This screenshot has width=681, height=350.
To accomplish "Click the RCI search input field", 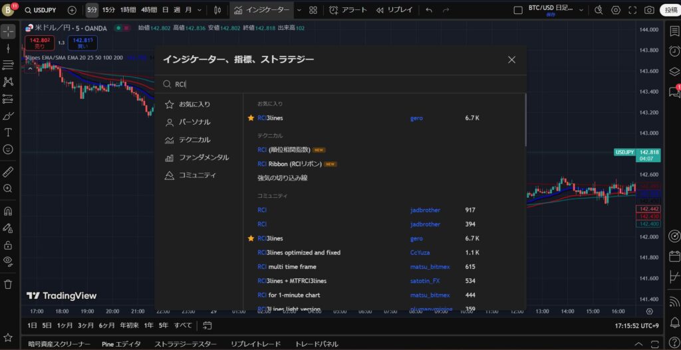I will click(340, 84).
